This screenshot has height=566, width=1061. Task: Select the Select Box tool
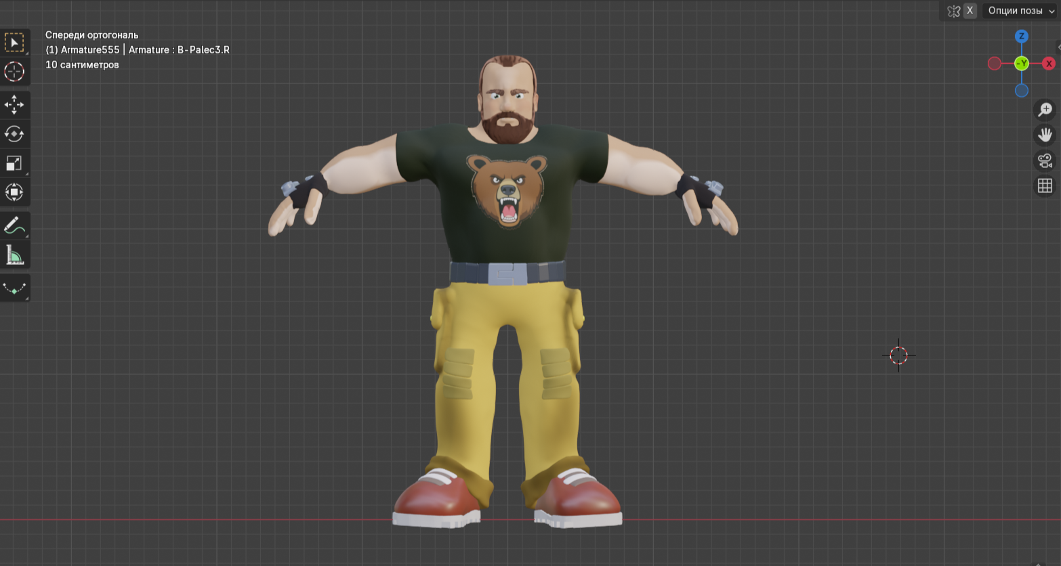pyautogui.click(x=14, y=43)
